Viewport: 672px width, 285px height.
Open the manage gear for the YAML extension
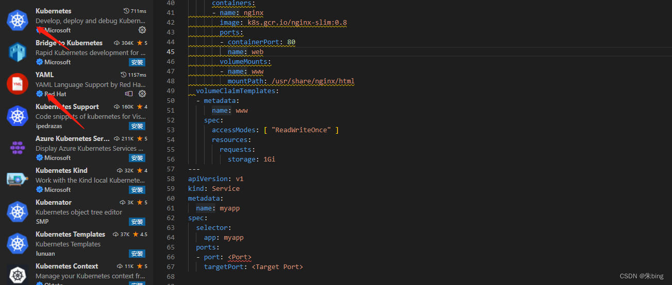tap(142, 94)
